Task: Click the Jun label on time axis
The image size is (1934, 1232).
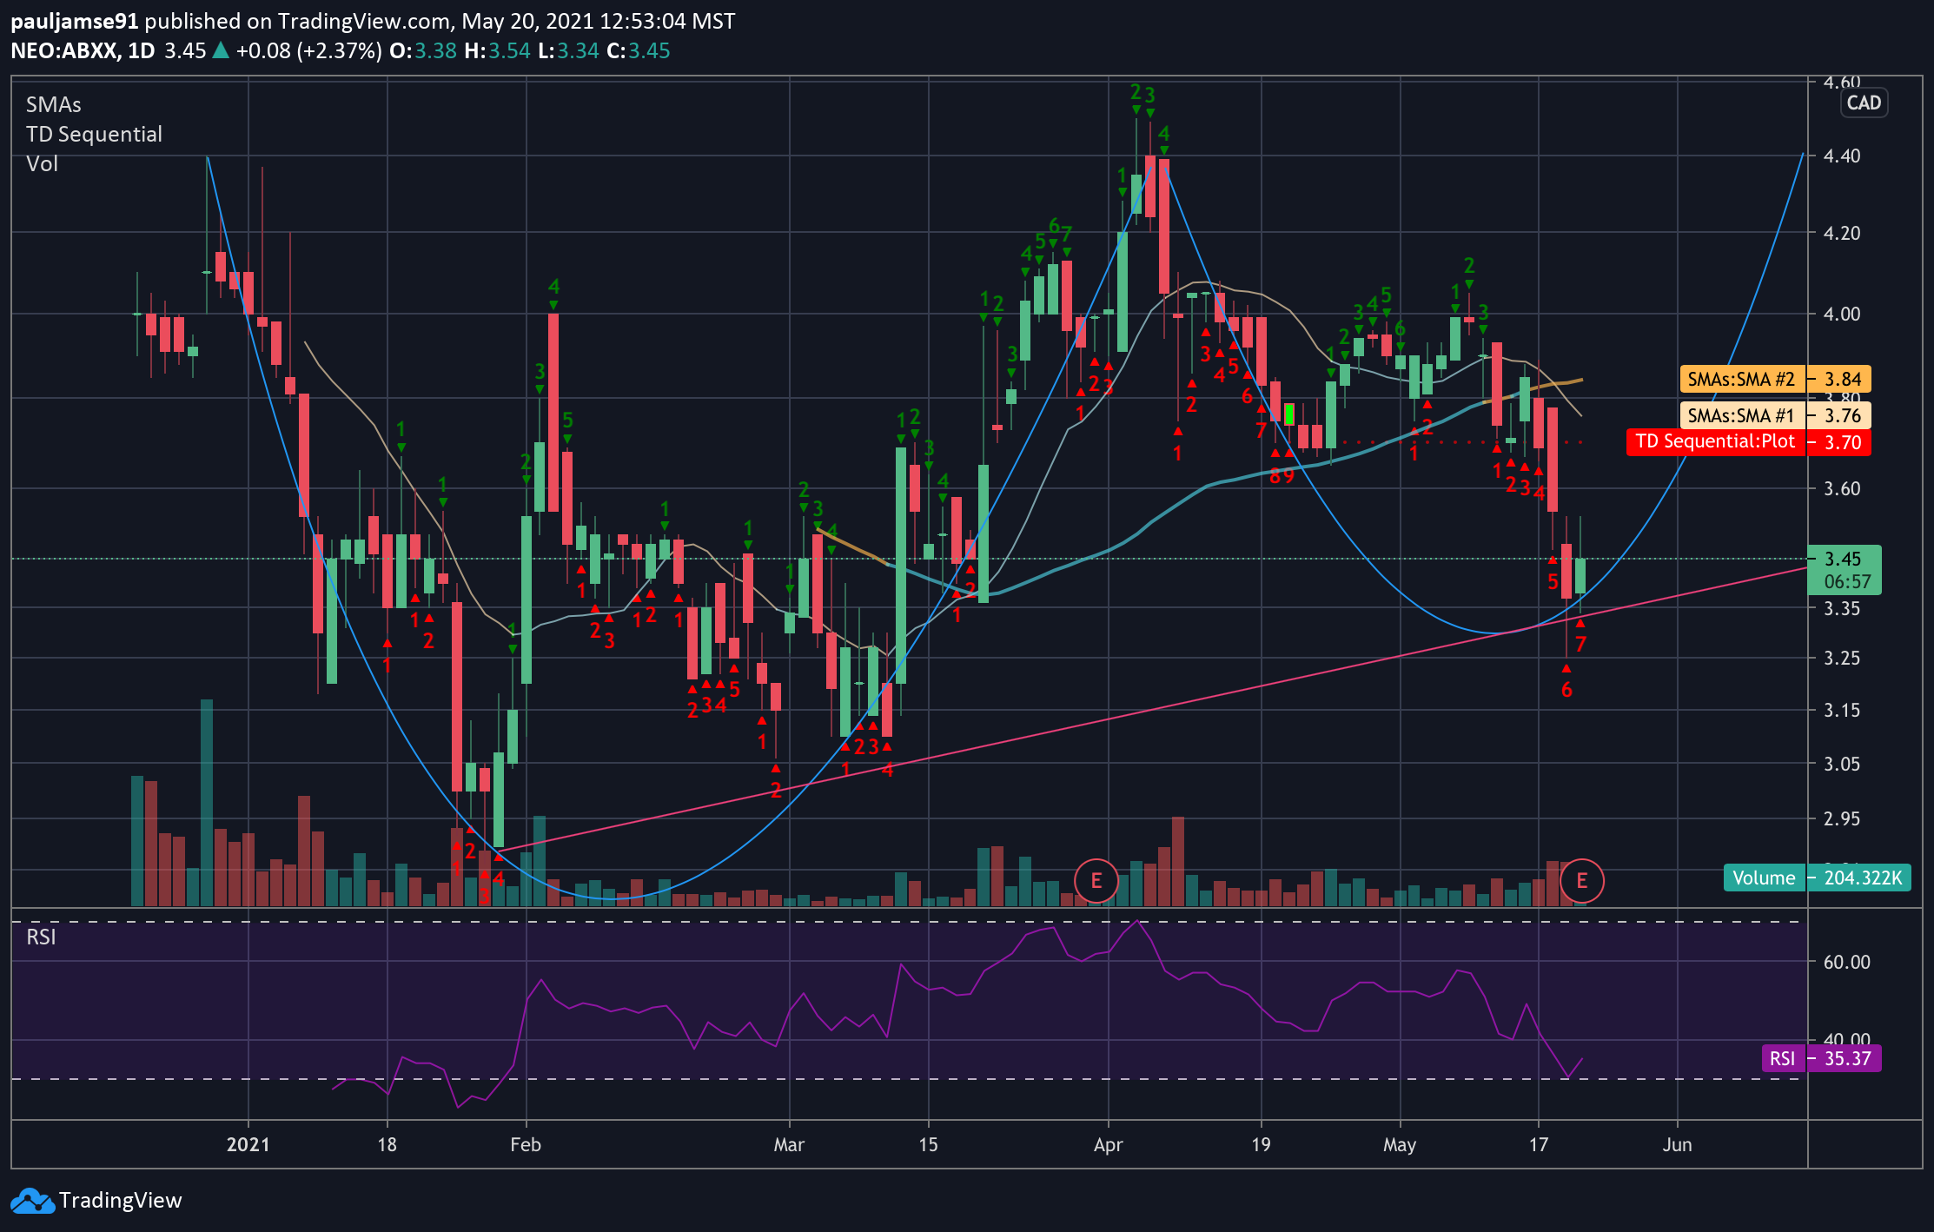Action: point(1677,1144)
